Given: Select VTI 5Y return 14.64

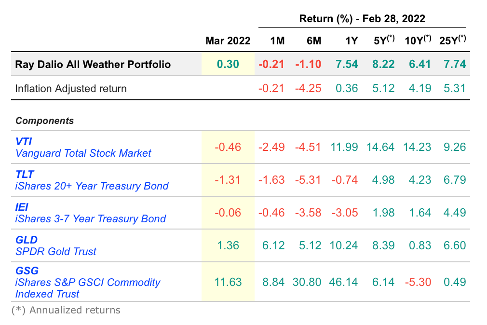Looking at the screenshot, I should click(x=380, y=147).
